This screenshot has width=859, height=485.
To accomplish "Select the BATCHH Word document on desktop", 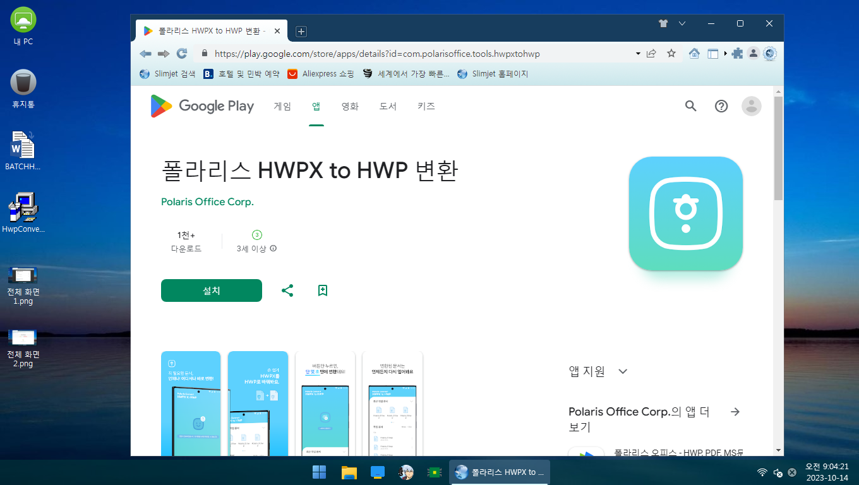I will click(23, 151).
